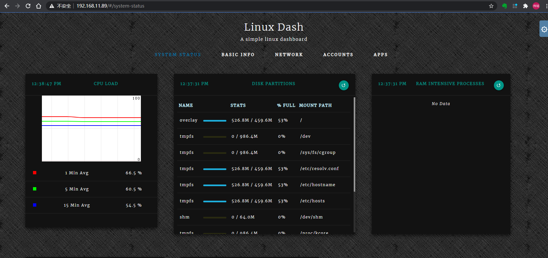Click the /sys/fs/cgroup mount path
548x258 pixels.
tap(318, 153)
